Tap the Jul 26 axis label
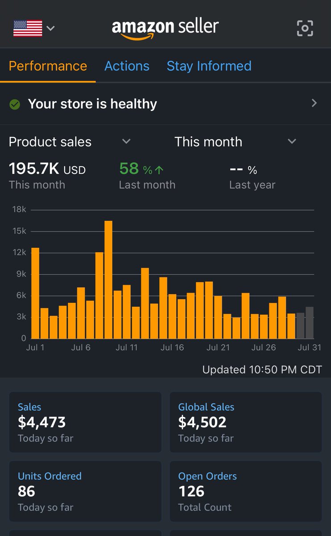 pyautogui.click(x=264, y=348)
